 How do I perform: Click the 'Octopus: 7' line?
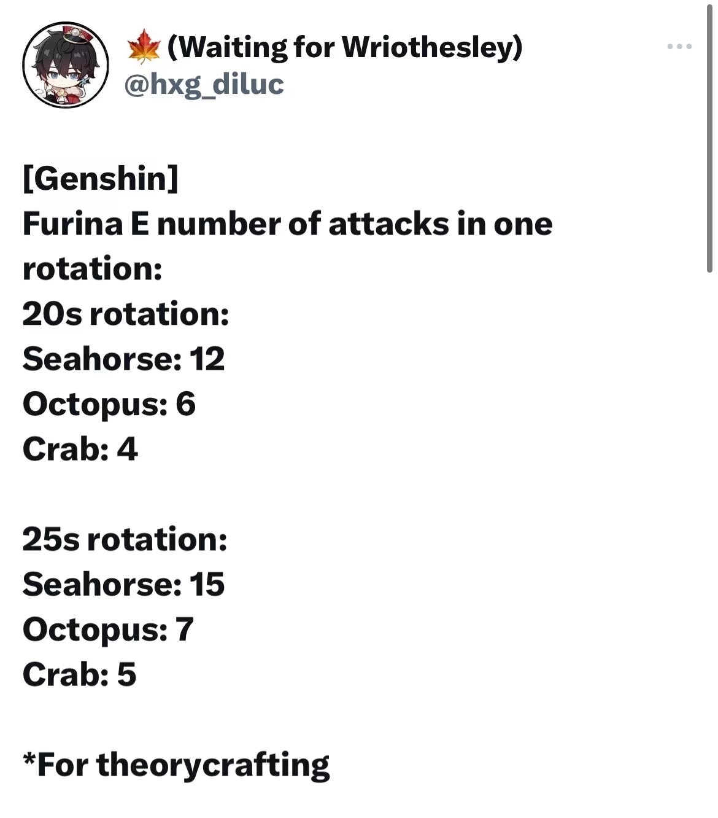click(109, 629)
